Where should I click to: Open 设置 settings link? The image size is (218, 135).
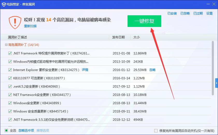pos(209,13)
